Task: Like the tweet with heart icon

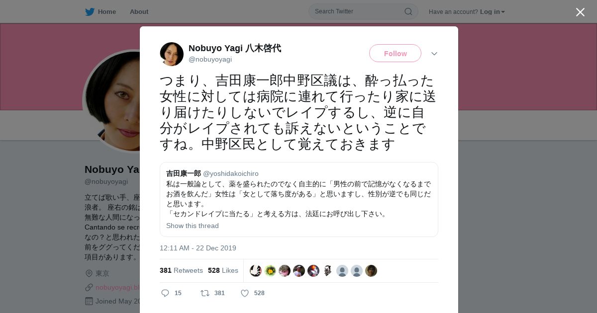Action: coord(245,293)
